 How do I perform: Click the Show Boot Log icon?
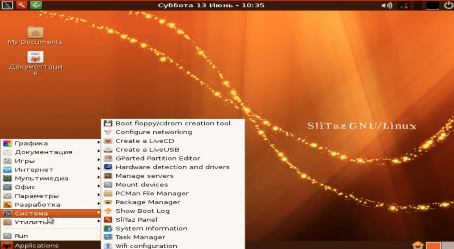tap(108, 211)
